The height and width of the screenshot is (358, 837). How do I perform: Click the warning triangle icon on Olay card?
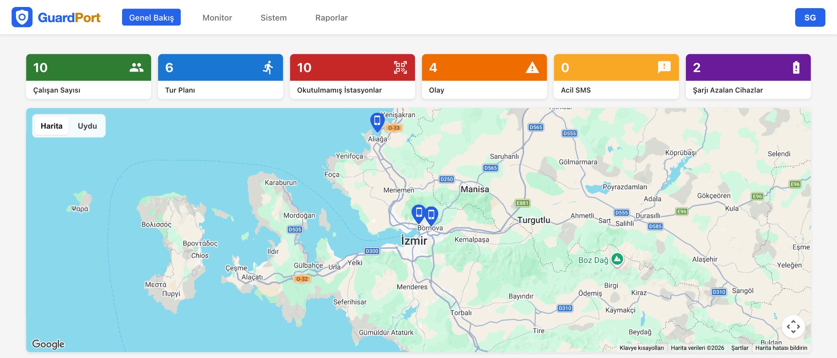532,67
